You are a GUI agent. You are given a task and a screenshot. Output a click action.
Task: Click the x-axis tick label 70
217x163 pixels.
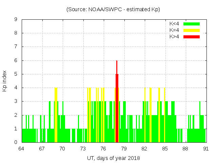(x=62, y=148)
